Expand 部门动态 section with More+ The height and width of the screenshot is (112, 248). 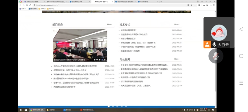[109, 24]
